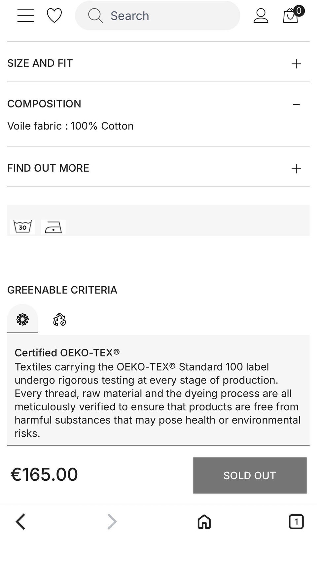Open the shopping bag cart
The height and width of the screenshot is (563, 317).
point(291,16)
